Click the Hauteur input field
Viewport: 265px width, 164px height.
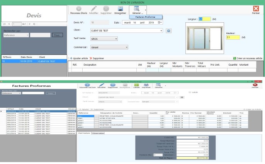(233, 37)
